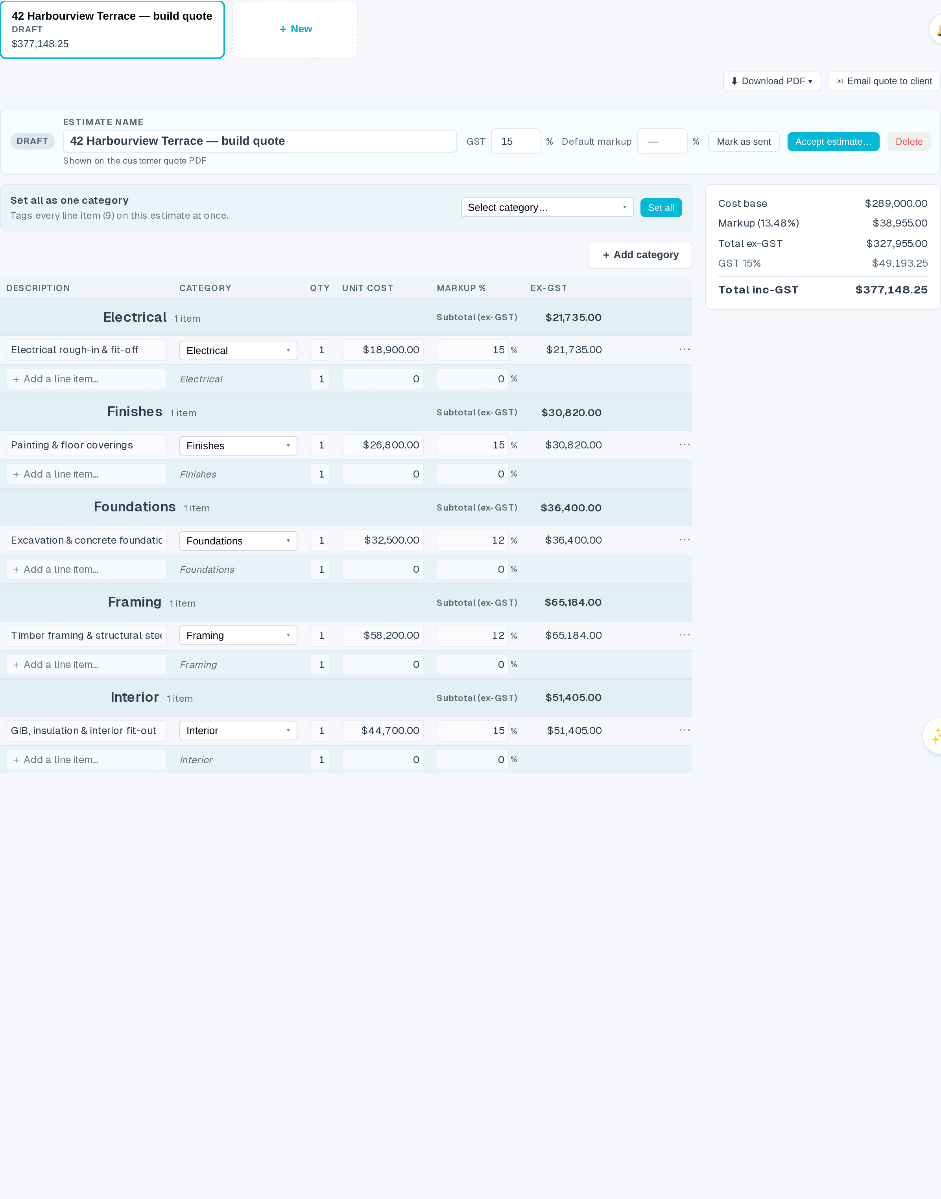Edit quantity for Painting & floor coverings

coord(320,445)
